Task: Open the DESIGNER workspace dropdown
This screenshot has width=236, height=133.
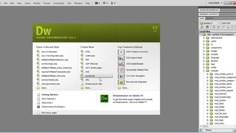Action: tap(215, 3)
